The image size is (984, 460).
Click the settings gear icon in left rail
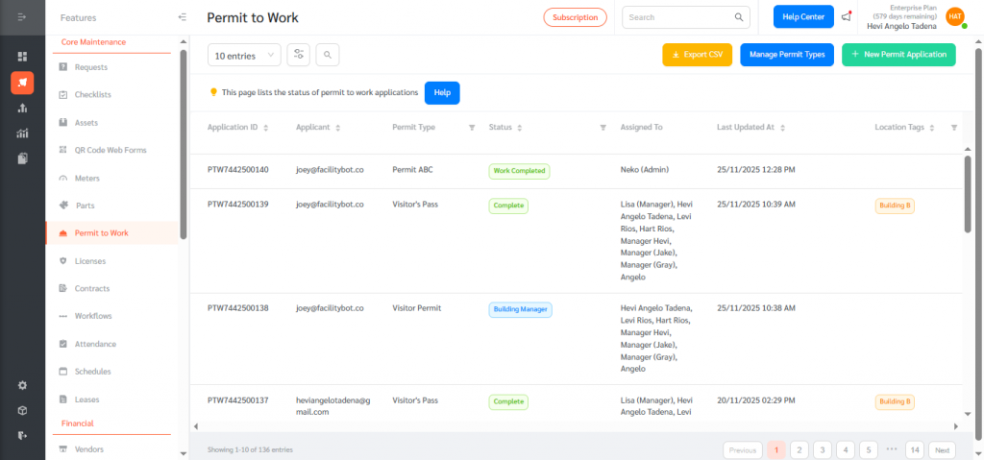[x=22, y=385]
